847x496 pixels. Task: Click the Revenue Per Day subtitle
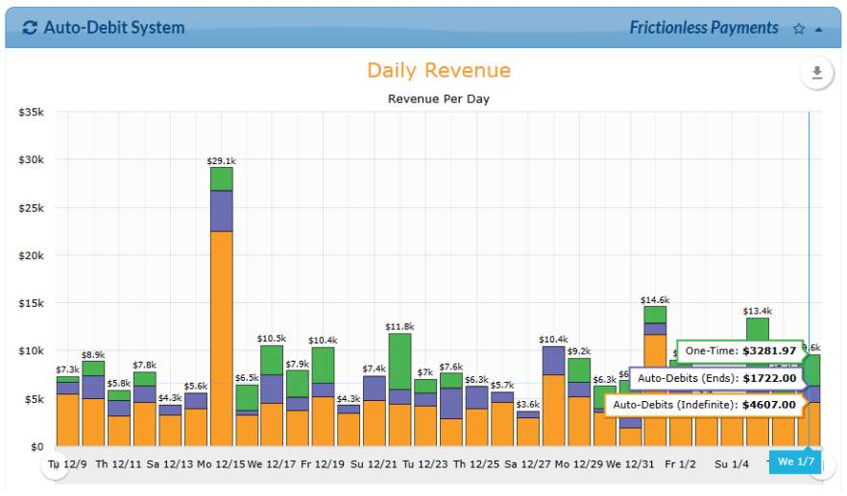tap(439, 99)
